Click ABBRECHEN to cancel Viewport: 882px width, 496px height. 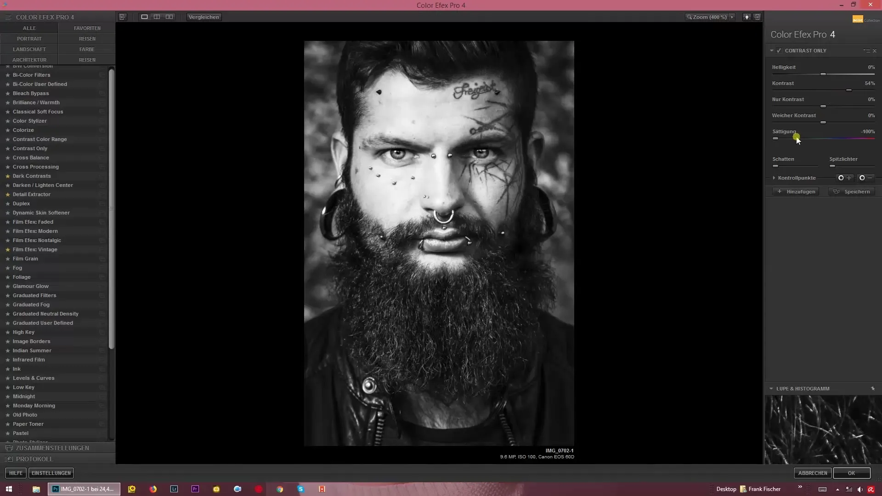[x=813, y=473]
